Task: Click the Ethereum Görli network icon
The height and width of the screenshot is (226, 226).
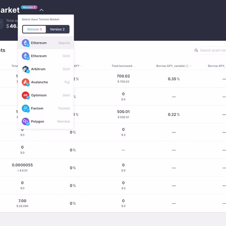Action: click(26, 56)
